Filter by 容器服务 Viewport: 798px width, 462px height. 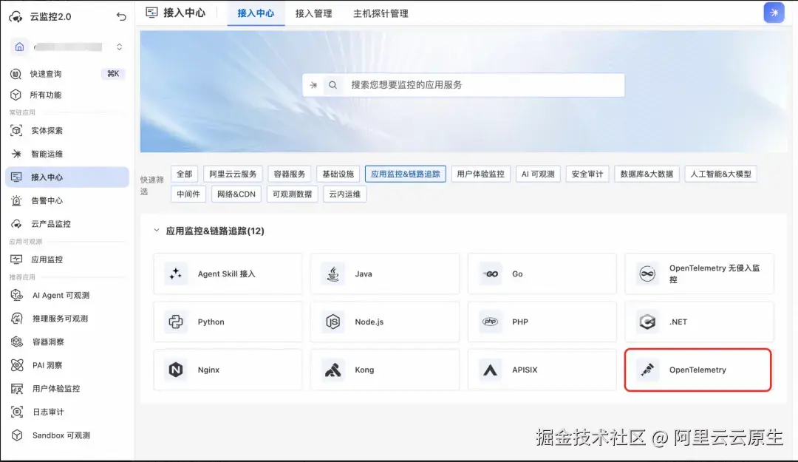click(x=289, y=174)
